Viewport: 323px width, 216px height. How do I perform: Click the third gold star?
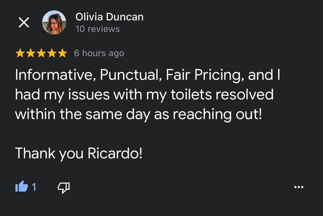tap(41, 53)
